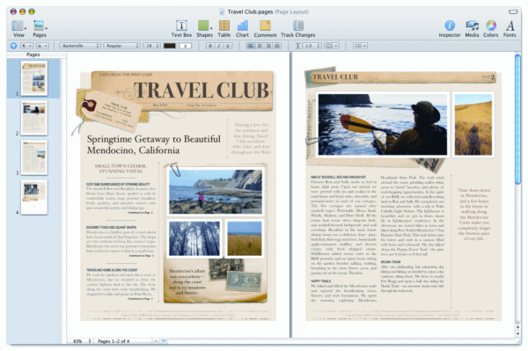
Task: Click the foggy forest photo on page 1
Action: click(194, 238)
